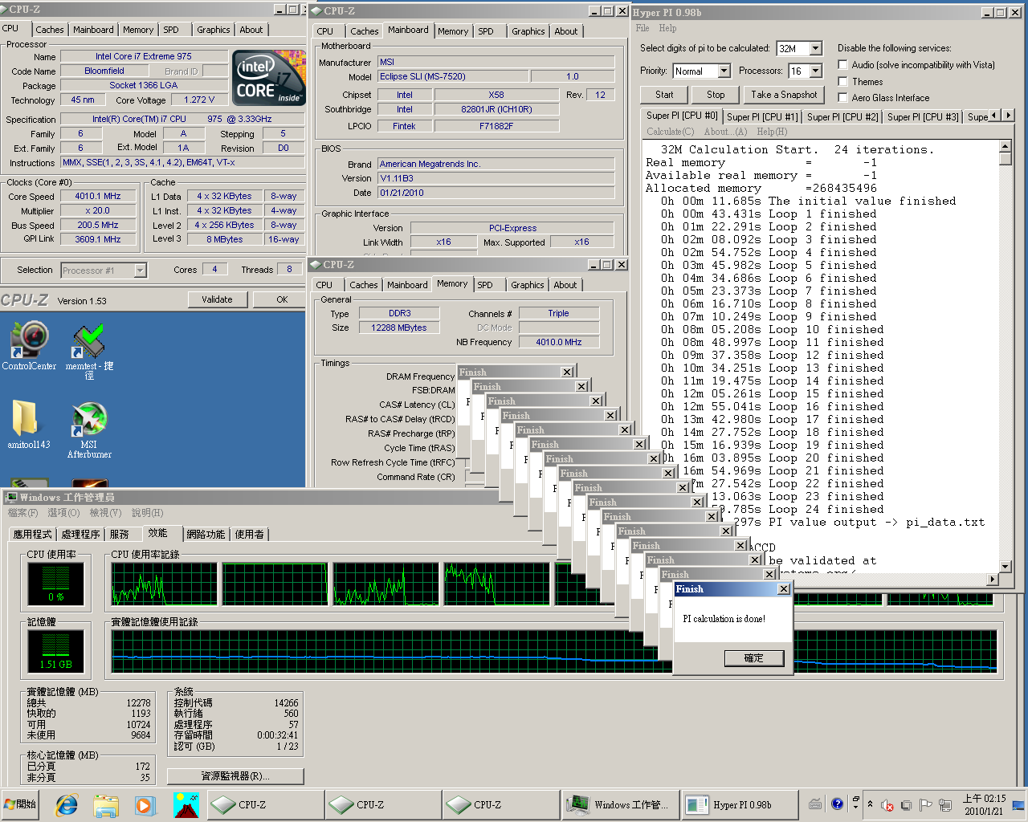Confirm the PI calculation done dialog 確定
Screen dimensions: 1028x822
(x=753, y=658)
